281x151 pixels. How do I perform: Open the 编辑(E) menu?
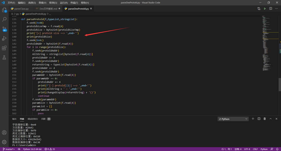click(x=22, y=3)
